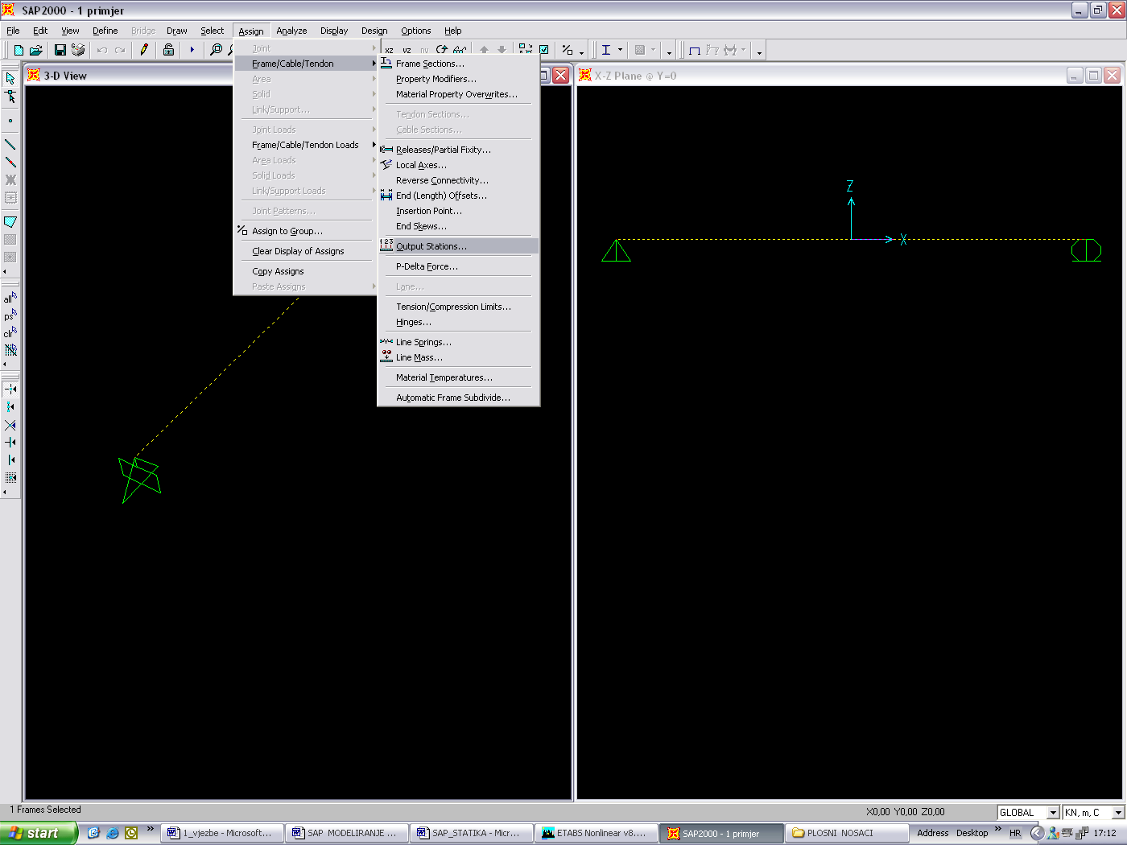Click Local Axes… menu entry
This screenshot has width=1127, height=845.
pos(459,165)
